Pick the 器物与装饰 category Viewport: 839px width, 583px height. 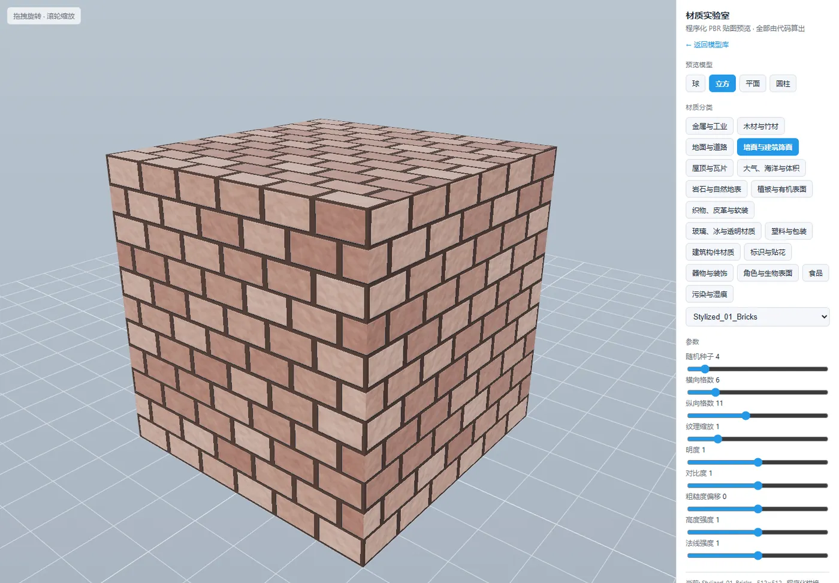(x=710, y=273)
